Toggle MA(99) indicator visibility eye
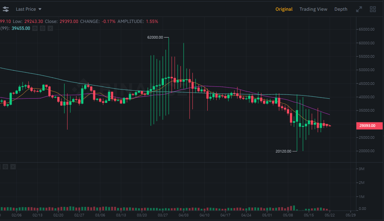Viewport: 384px width, 221px height. (35, 28)
